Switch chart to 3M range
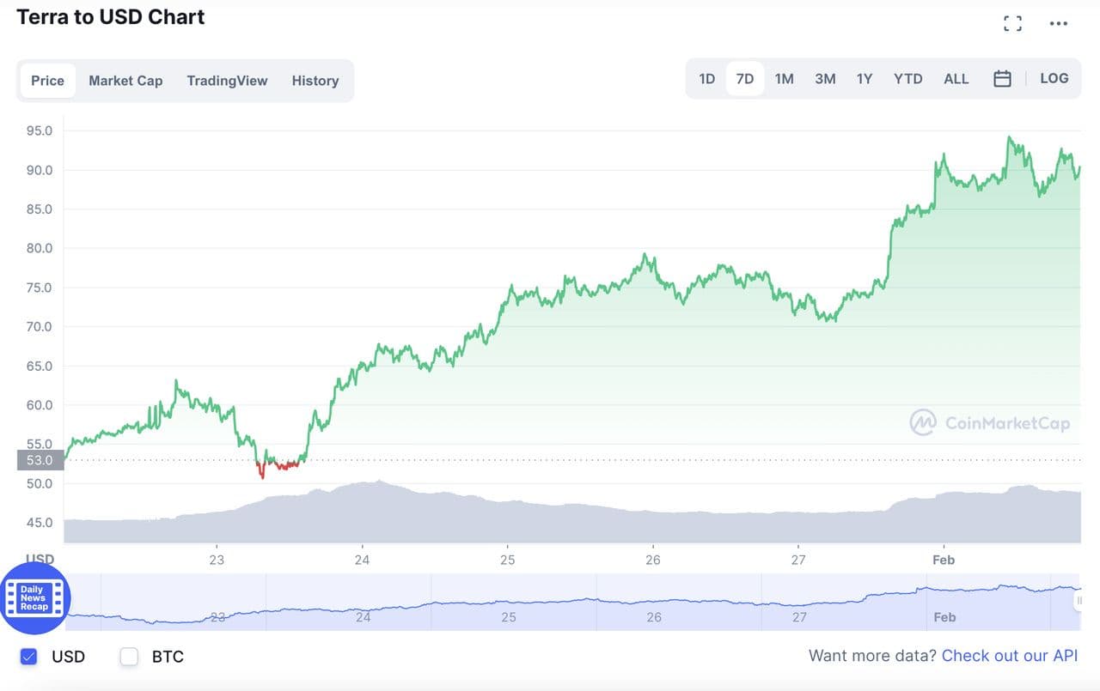This screenshot has width=1100, height=691. point(825,79)
